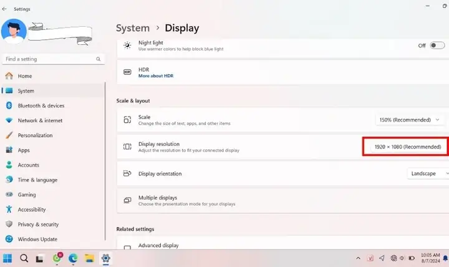Open Gaming settings
The height and width of the screenshot is (267, 449).
point(53,195)
